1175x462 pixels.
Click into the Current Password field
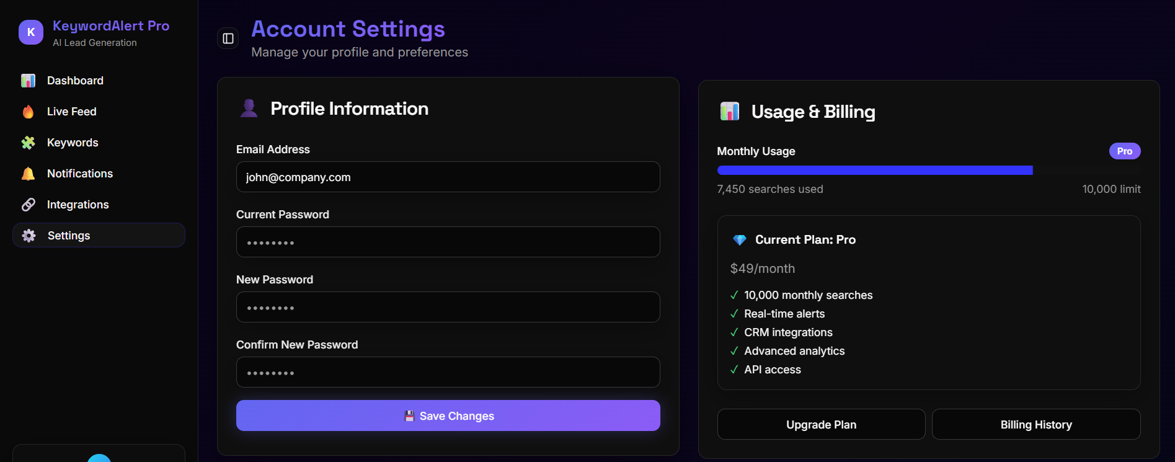[448, 242]
